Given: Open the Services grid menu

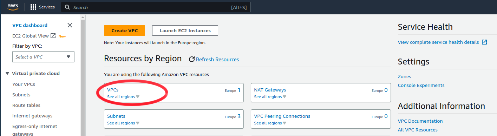Looking at the screenshot, I should pyautogui.click(x=33, y=7).
